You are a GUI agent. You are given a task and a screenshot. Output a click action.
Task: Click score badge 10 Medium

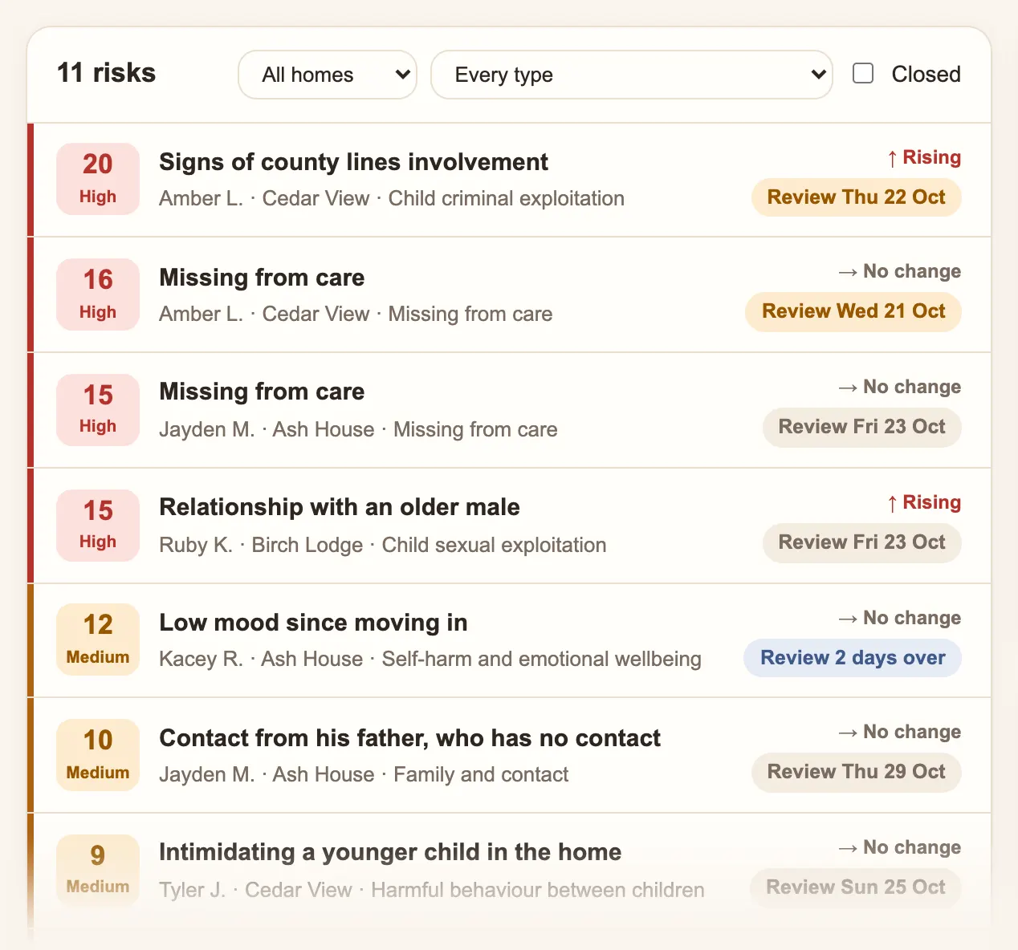[x=98, y=755]
